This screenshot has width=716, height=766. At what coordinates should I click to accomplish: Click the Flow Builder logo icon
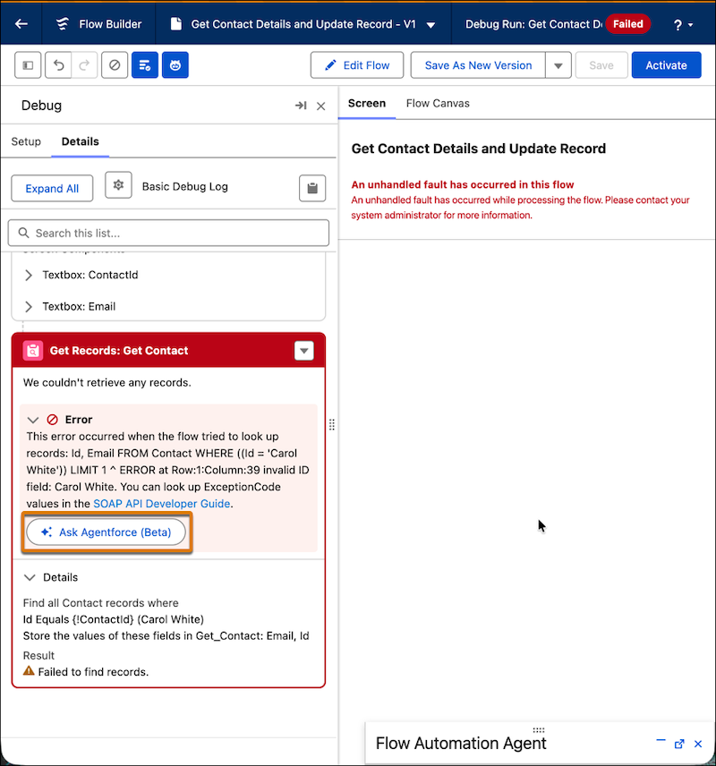[x=63, y=24]
